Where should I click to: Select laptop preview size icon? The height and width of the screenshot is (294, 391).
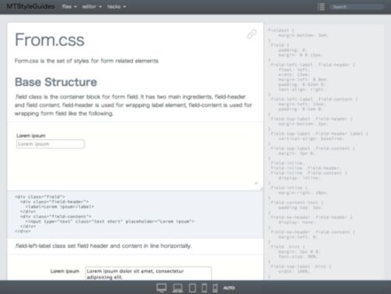(178, 288)
